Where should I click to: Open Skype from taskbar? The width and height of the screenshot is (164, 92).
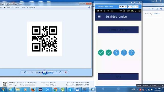pyautogui.click(x=70, y=90)
